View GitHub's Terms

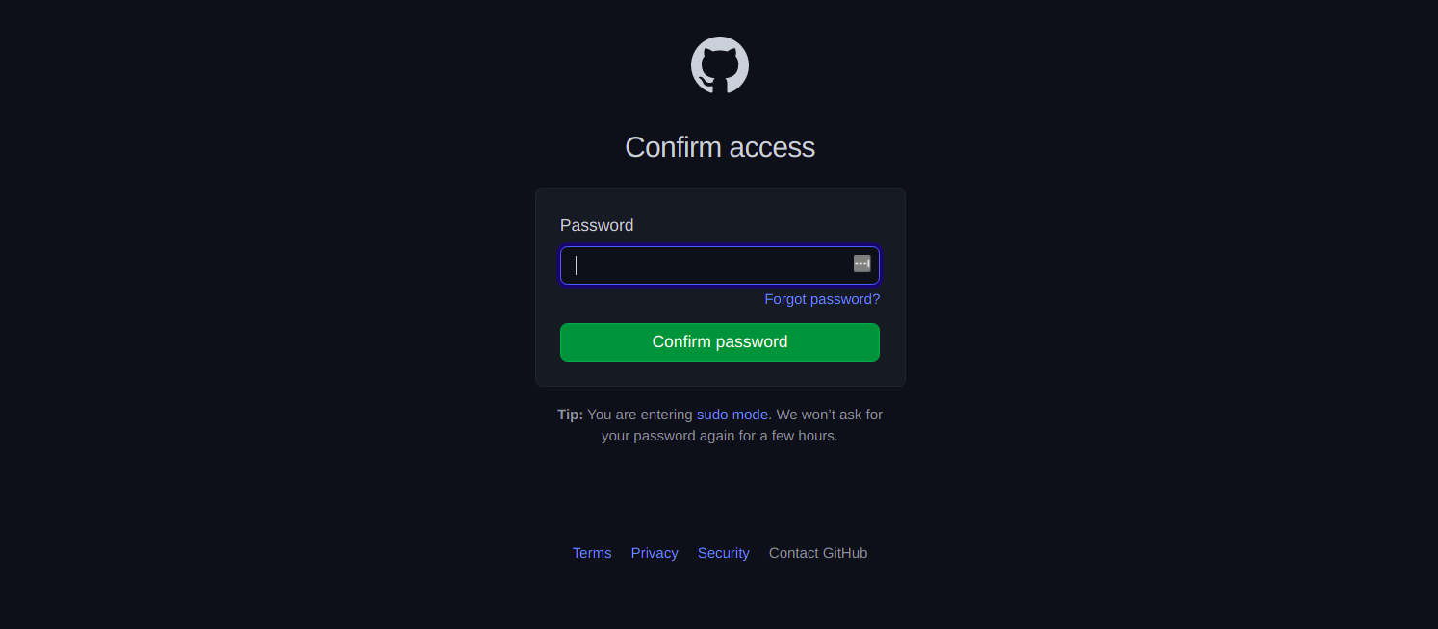(x=592, y=553)
